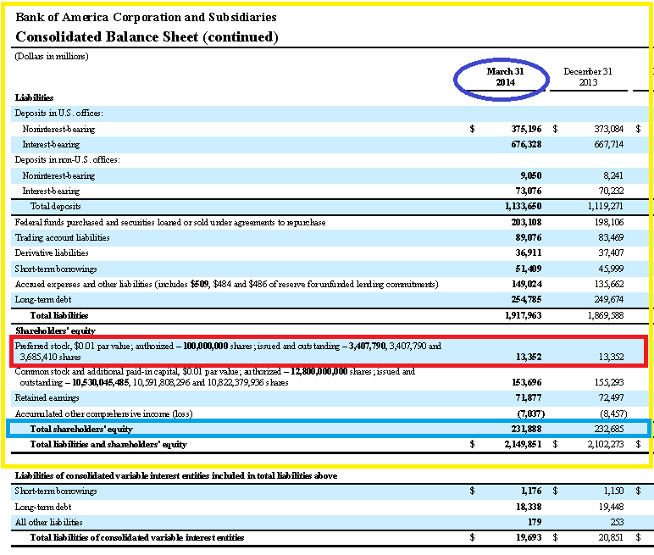Click the 'December 31 2013' column header
The width and height of the screenshot is (654, 555).
click(588, 77)
